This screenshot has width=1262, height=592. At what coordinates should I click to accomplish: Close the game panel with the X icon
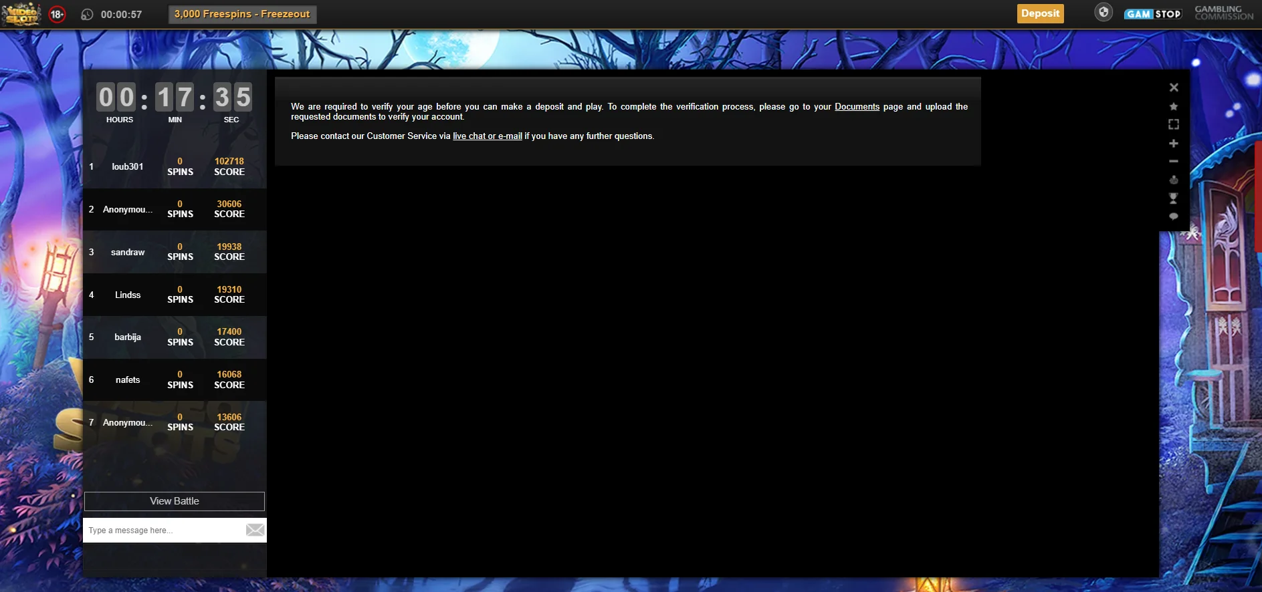coord(1174,88)
